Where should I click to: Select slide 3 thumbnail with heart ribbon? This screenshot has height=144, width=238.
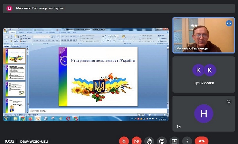point(16,89)
